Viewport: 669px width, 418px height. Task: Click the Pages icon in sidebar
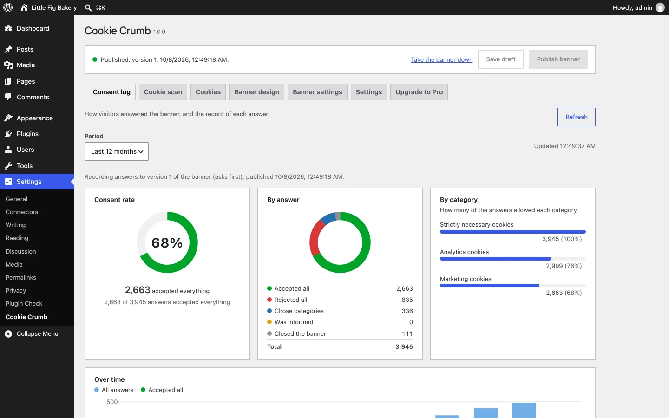click(8, 81)
